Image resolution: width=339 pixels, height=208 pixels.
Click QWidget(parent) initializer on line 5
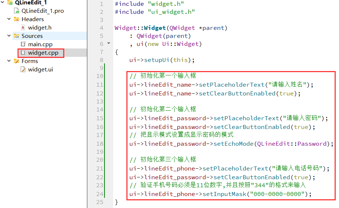[x=164, y=36]
